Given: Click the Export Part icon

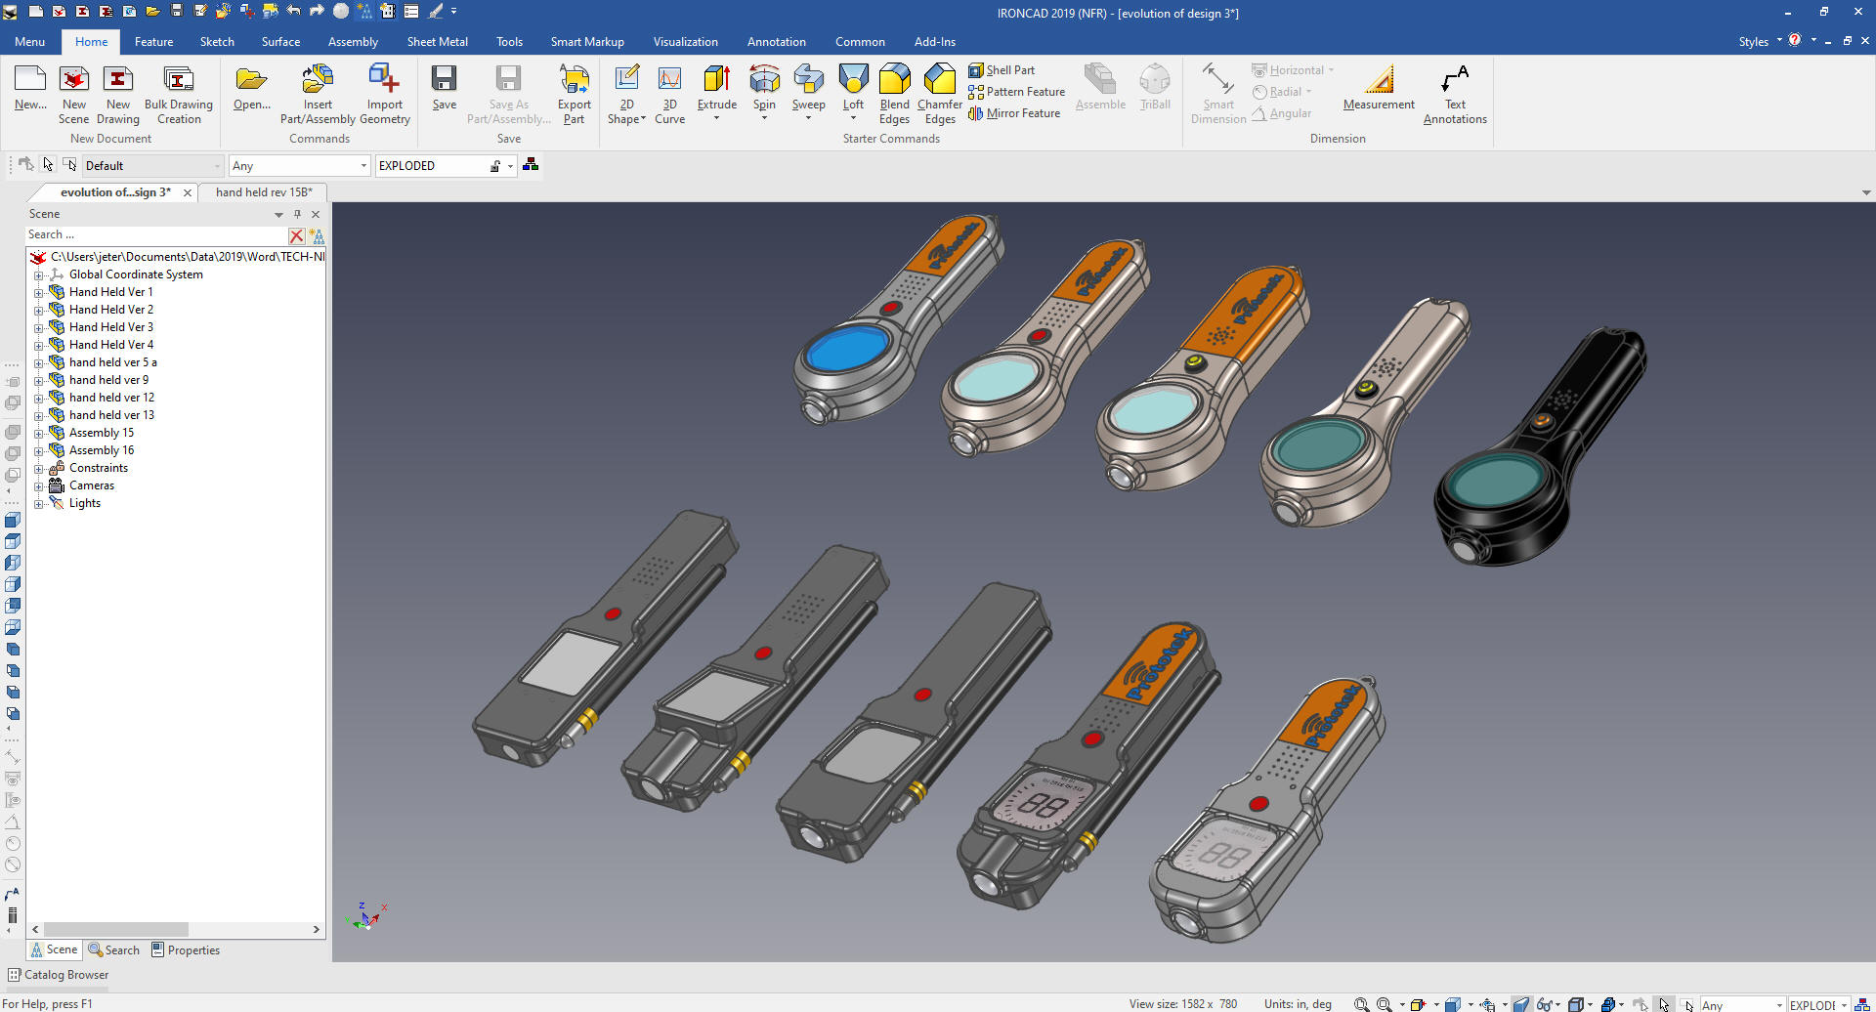Looking at the screenshot, I should 574,80.
